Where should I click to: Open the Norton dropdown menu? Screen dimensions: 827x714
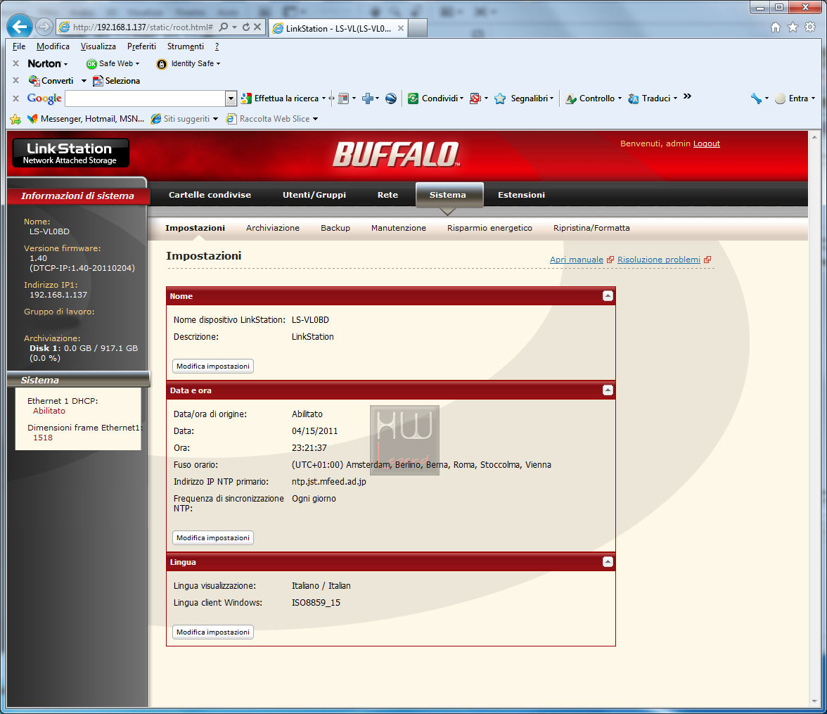tap(65, 65)
